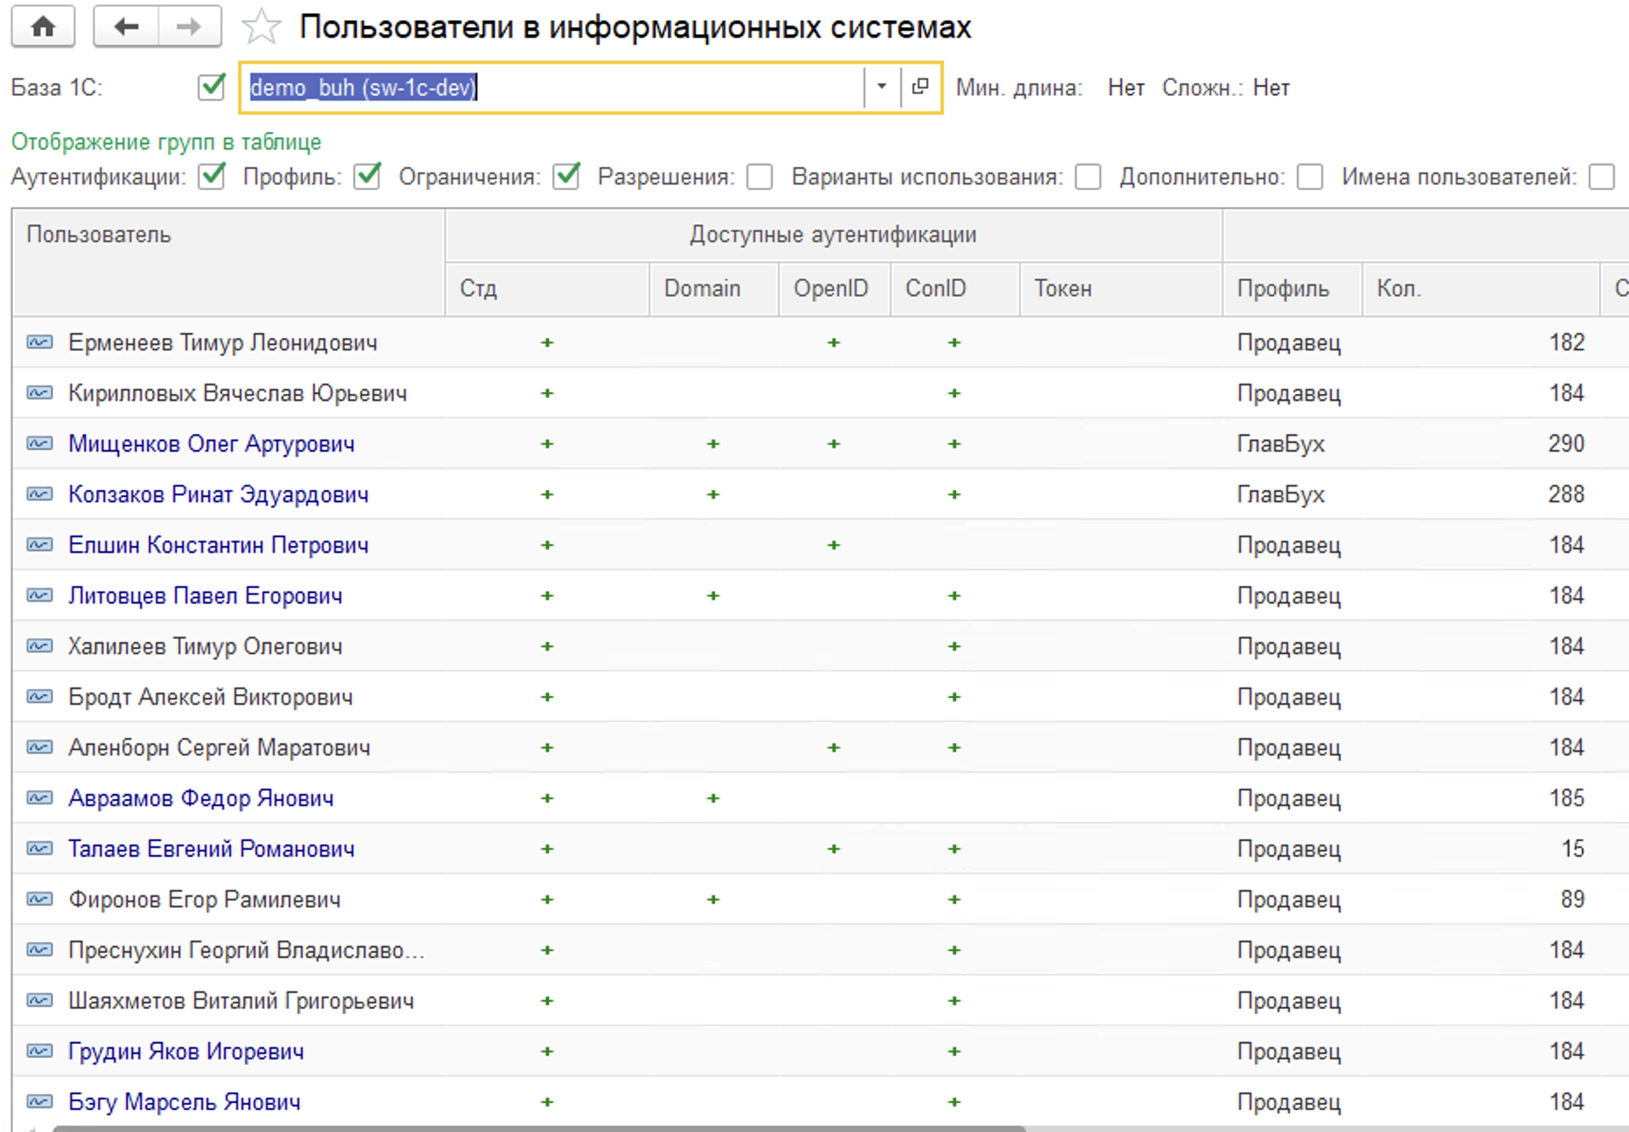
Task: Add page to favorites with star icon
Action: click(x=261, y=27)
